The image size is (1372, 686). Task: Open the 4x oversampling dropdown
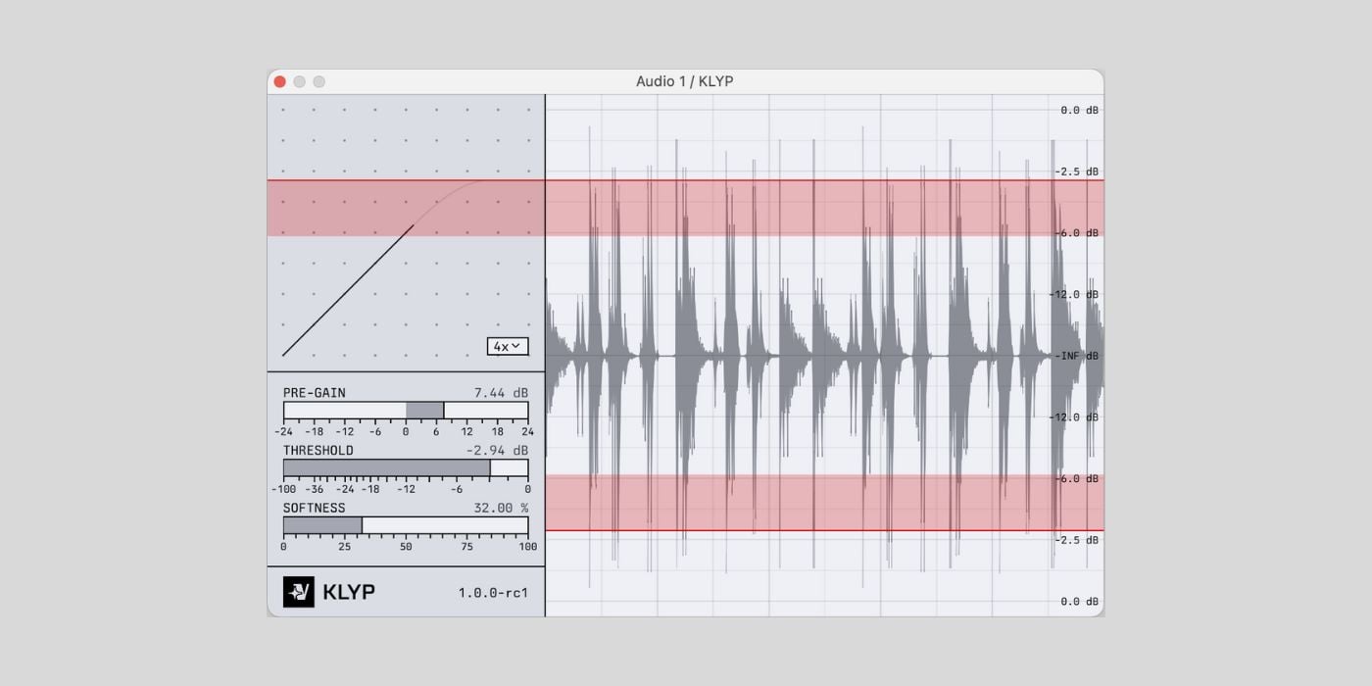pos(508,346)
